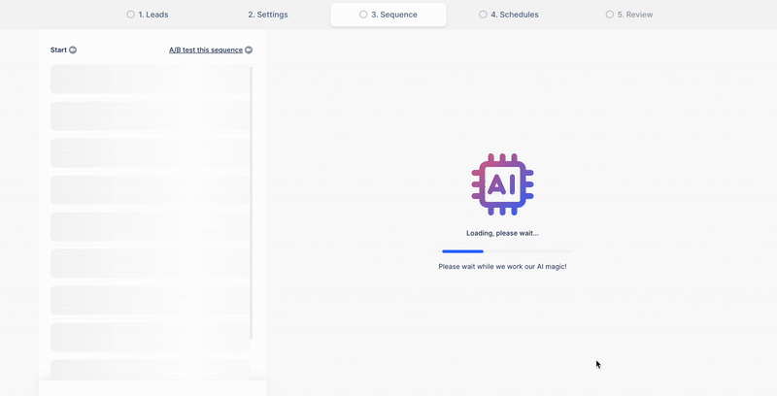Click the Start label in sequence panel
This screenshot has width=777, height=396.
pyautogui.click(x=58, y=49)
